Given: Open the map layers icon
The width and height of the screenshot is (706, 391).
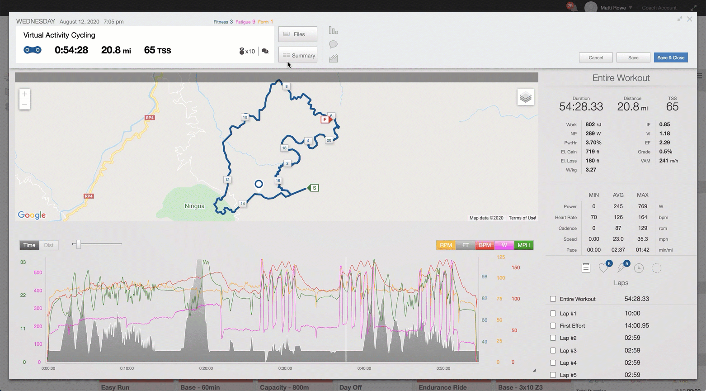Looking at the screenshot, I should pos(525,97).
